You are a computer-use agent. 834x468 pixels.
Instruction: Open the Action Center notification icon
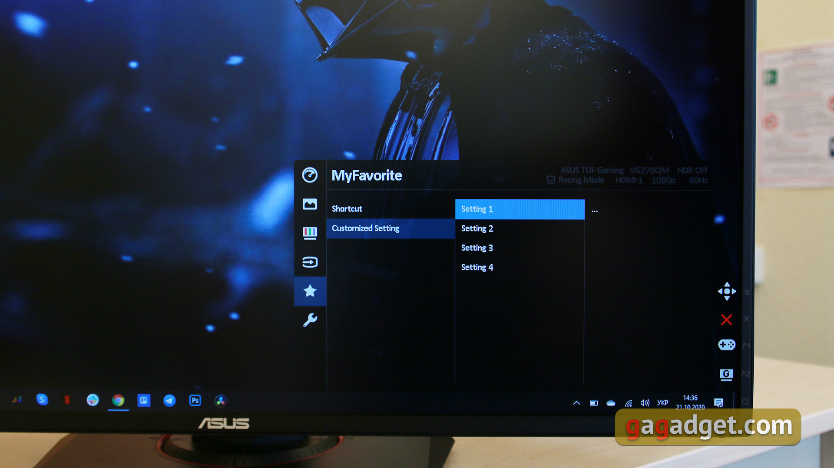tap(719, 403)
